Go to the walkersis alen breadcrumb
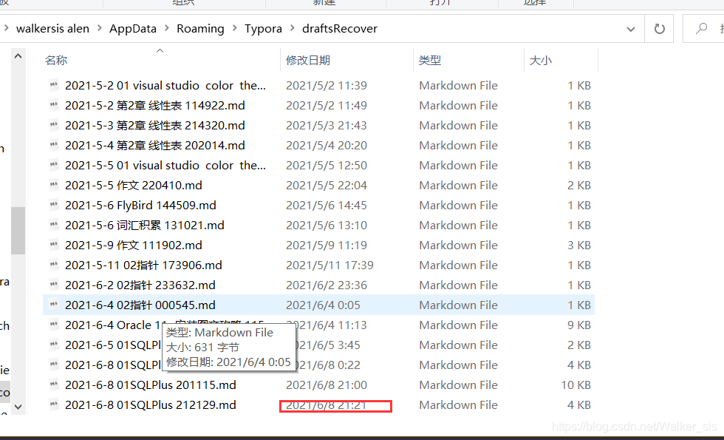724x440 pixels. point(52,29)
